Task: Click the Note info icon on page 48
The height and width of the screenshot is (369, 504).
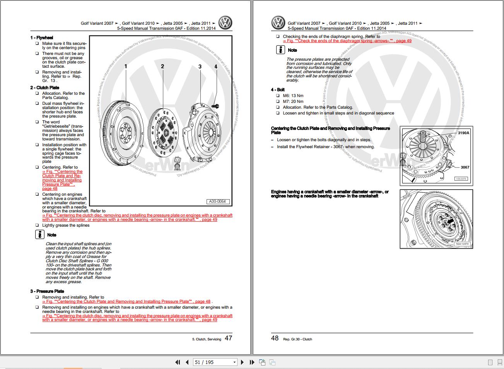Action: [280, 50]
